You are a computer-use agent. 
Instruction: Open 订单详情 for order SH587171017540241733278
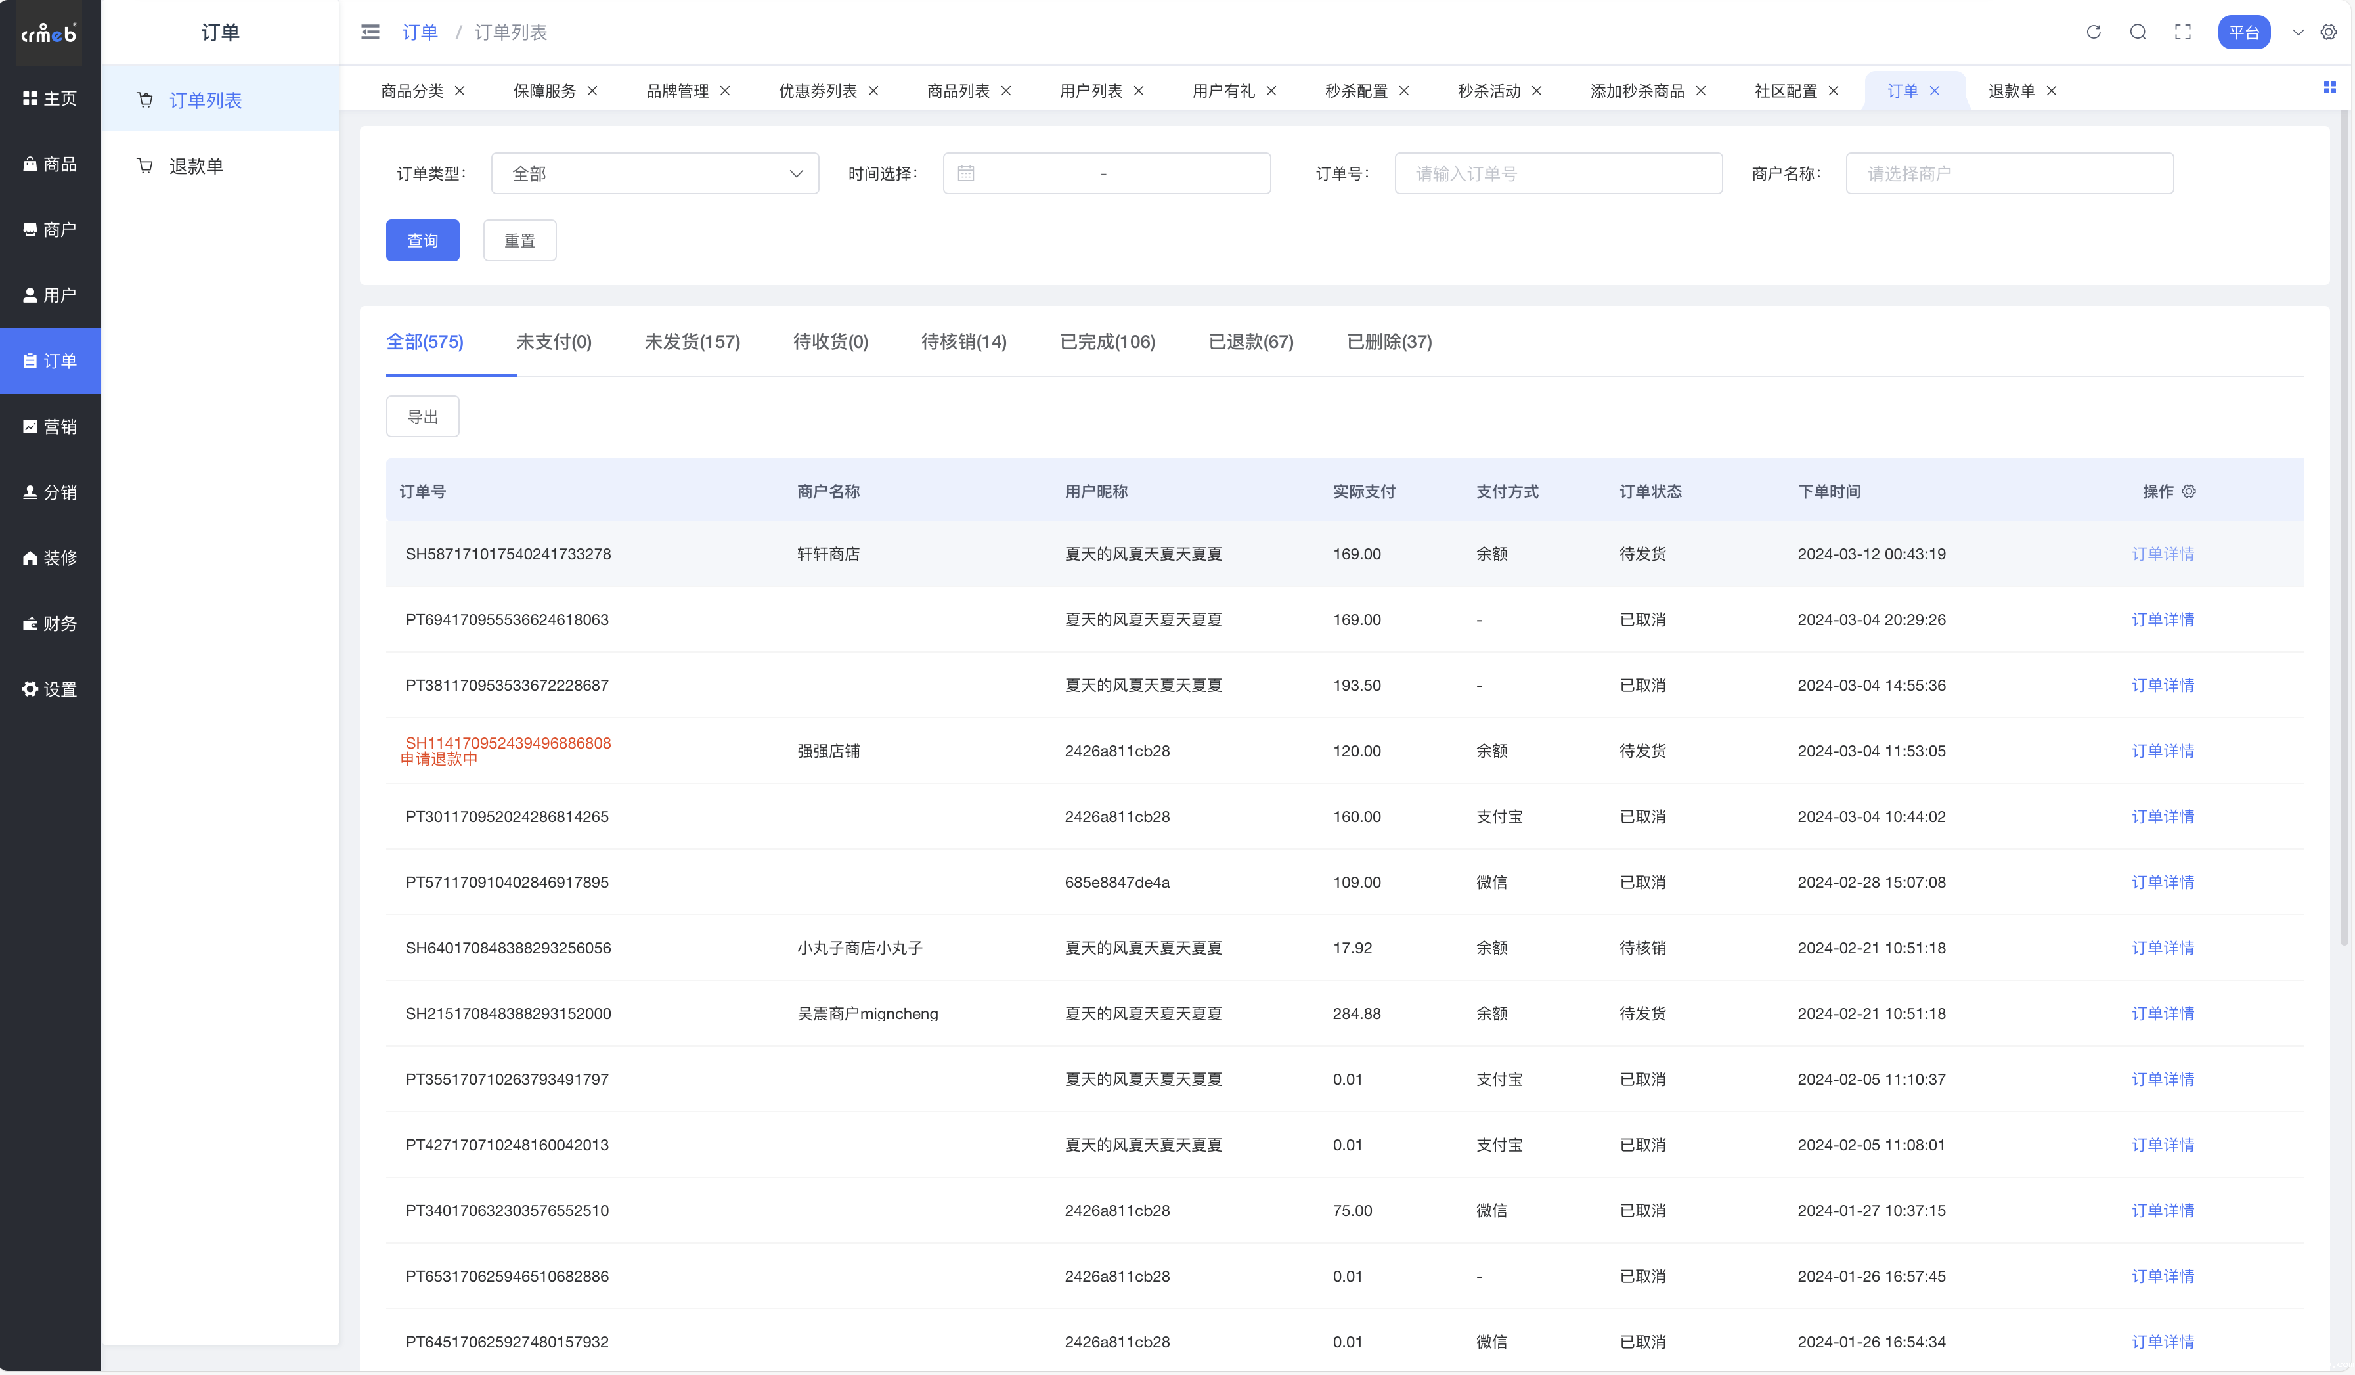pos(2161,554)
